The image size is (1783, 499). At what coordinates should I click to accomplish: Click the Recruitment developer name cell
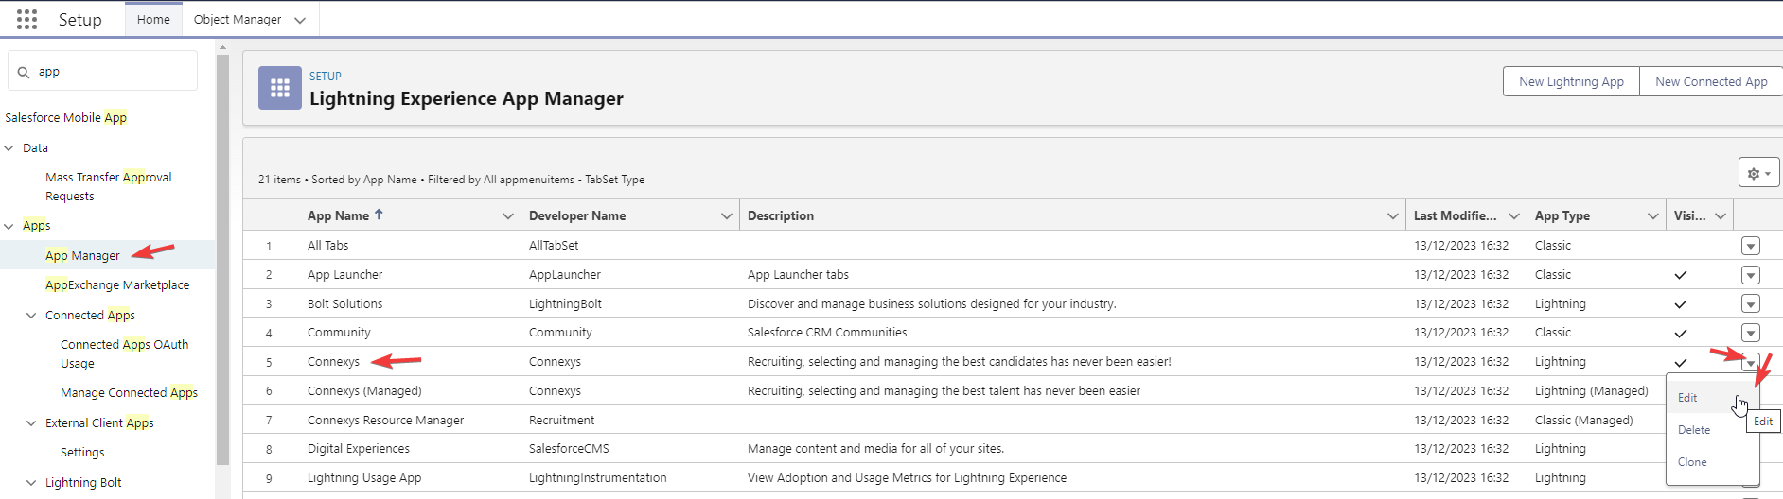tap(561, 420)
